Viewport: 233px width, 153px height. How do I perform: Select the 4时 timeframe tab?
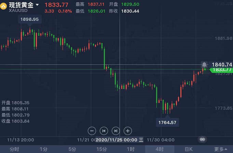click(x=160, y=149)
